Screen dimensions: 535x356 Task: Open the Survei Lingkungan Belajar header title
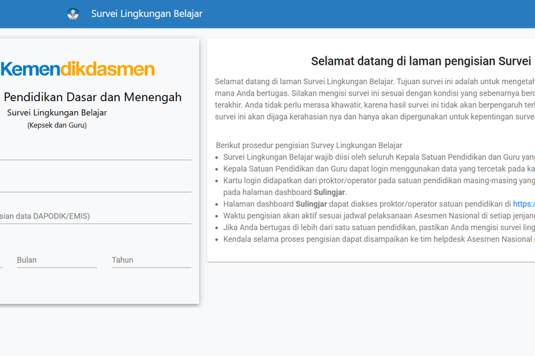click(x=147, y=14)
